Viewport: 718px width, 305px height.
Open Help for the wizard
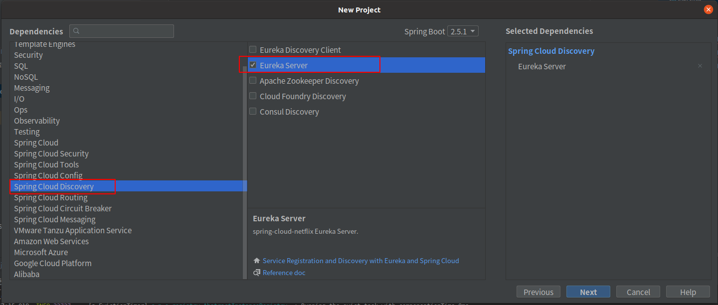point(688,292)
